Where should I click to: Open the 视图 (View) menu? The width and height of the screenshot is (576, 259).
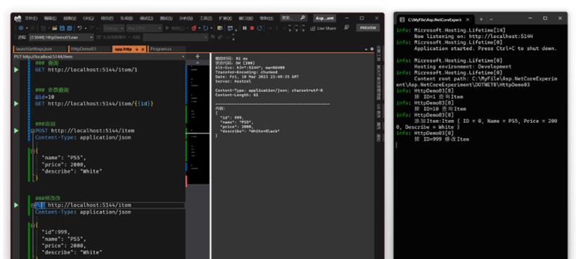[70, 18]
